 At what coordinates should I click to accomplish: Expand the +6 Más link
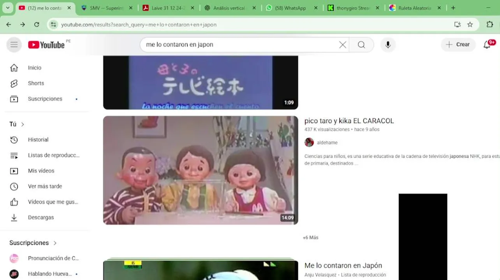[x=310, y=238]
